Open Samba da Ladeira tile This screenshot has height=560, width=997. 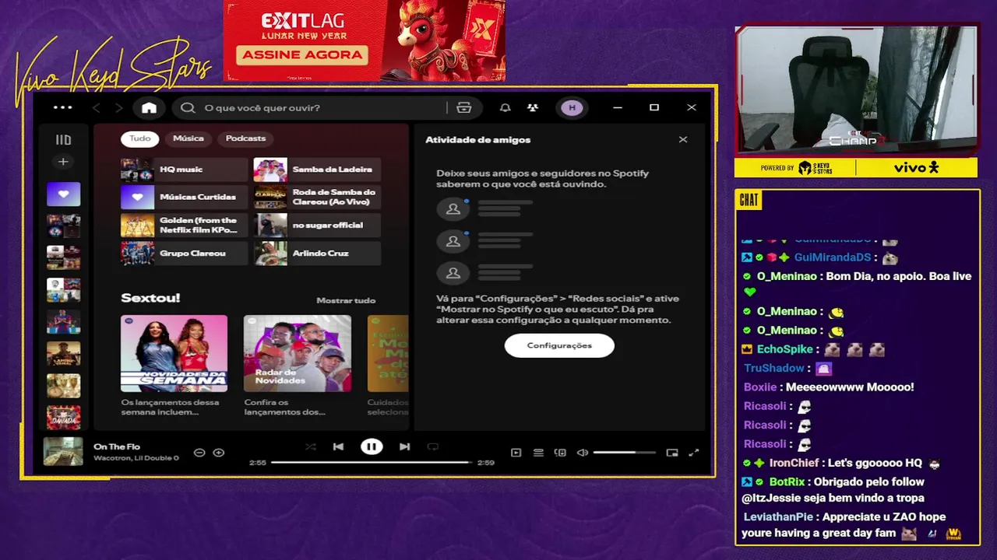[317, 170]
